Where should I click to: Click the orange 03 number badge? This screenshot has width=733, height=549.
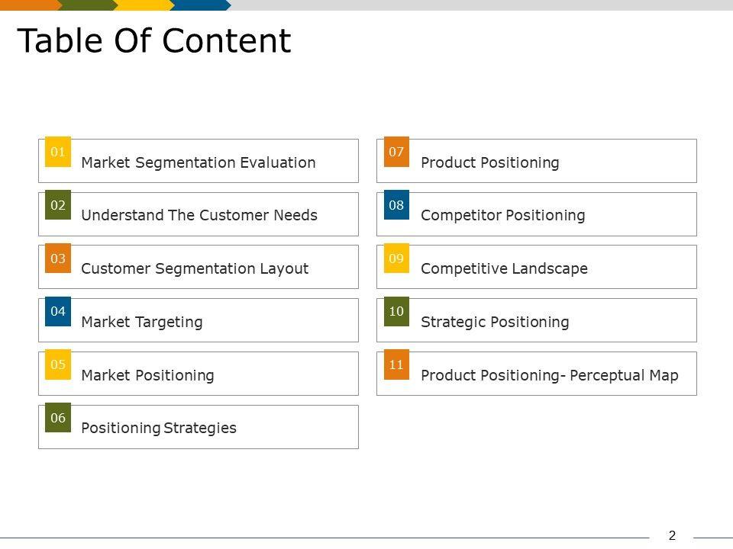click(58, 258)
